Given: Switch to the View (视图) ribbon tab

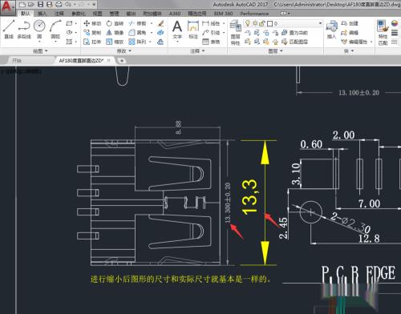Looking at the screenshot, I should pyautogui.click(x=97, y=14).
